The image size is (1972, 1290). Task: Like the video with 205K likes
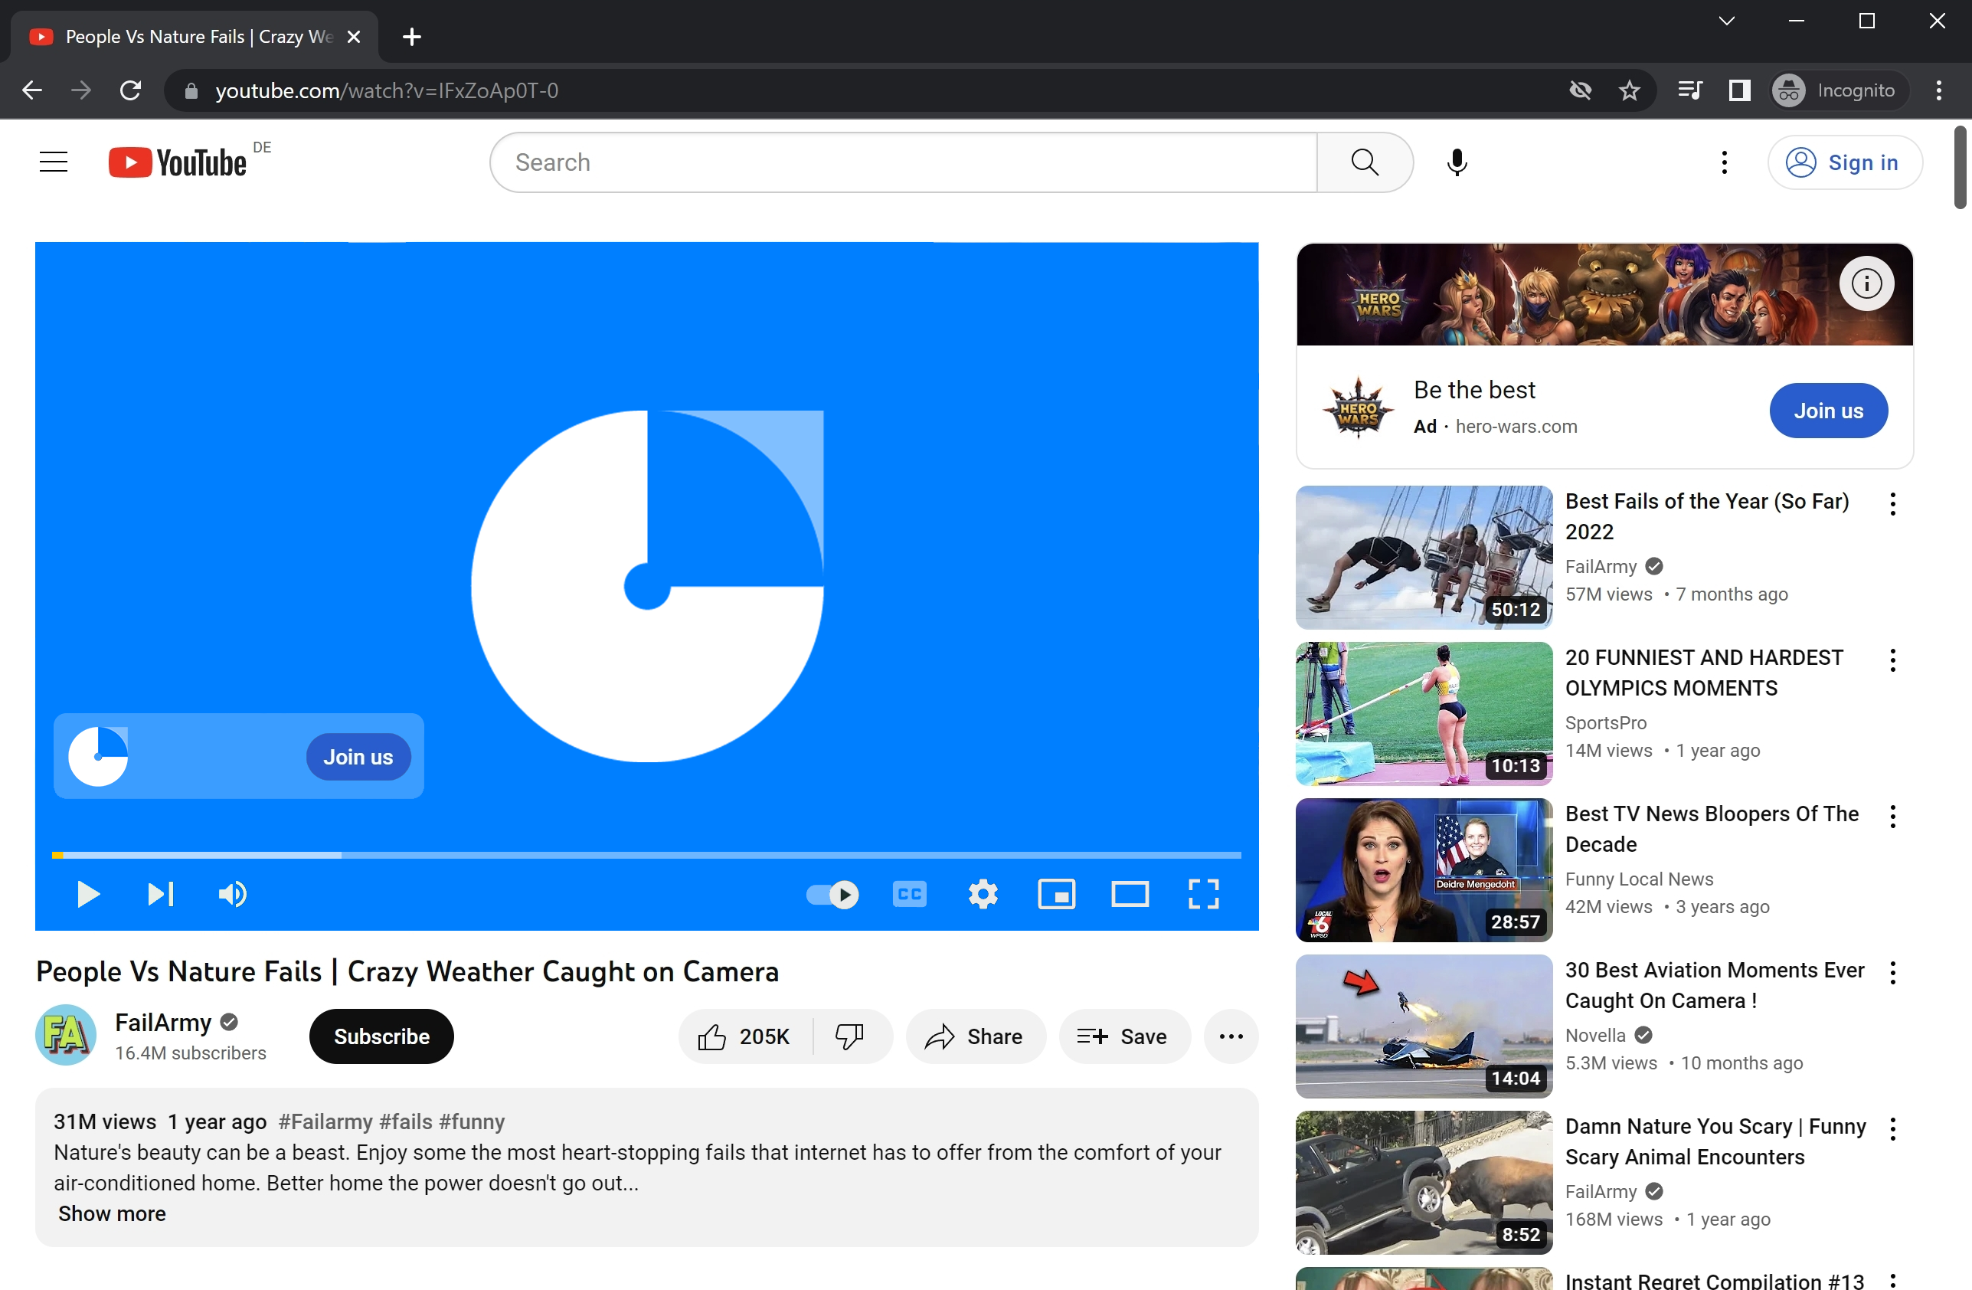point(743,1036)
